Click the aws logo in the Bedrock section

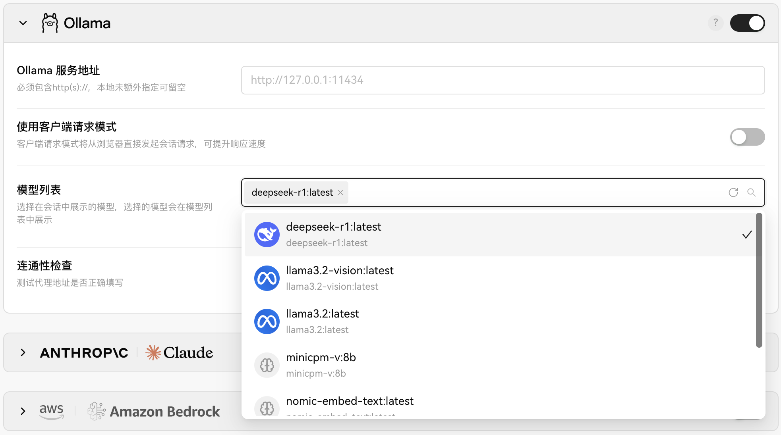pyautogui.click(x=51, y=411)
